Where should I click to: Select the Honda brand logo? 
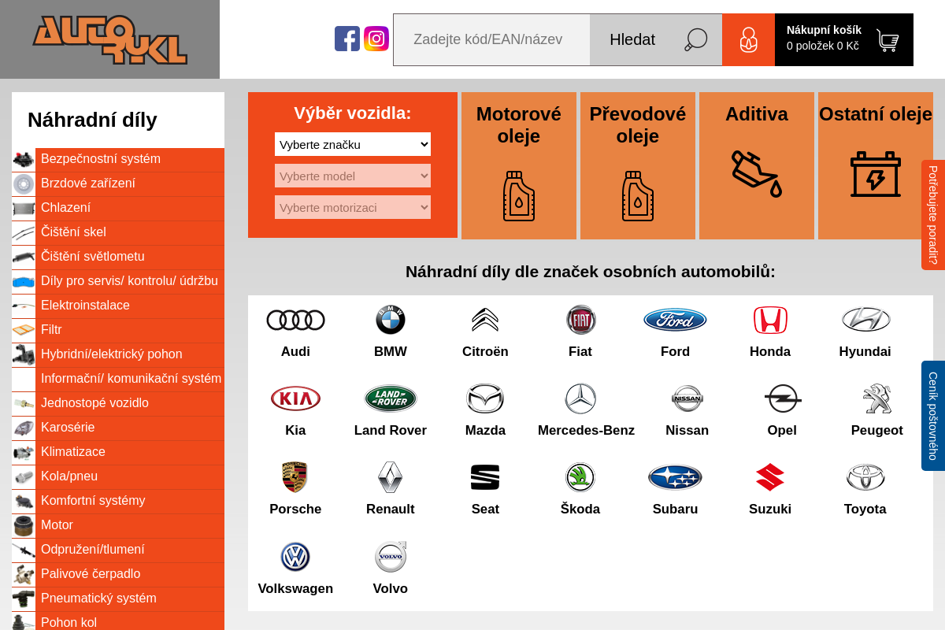click(x=770, y=320)
